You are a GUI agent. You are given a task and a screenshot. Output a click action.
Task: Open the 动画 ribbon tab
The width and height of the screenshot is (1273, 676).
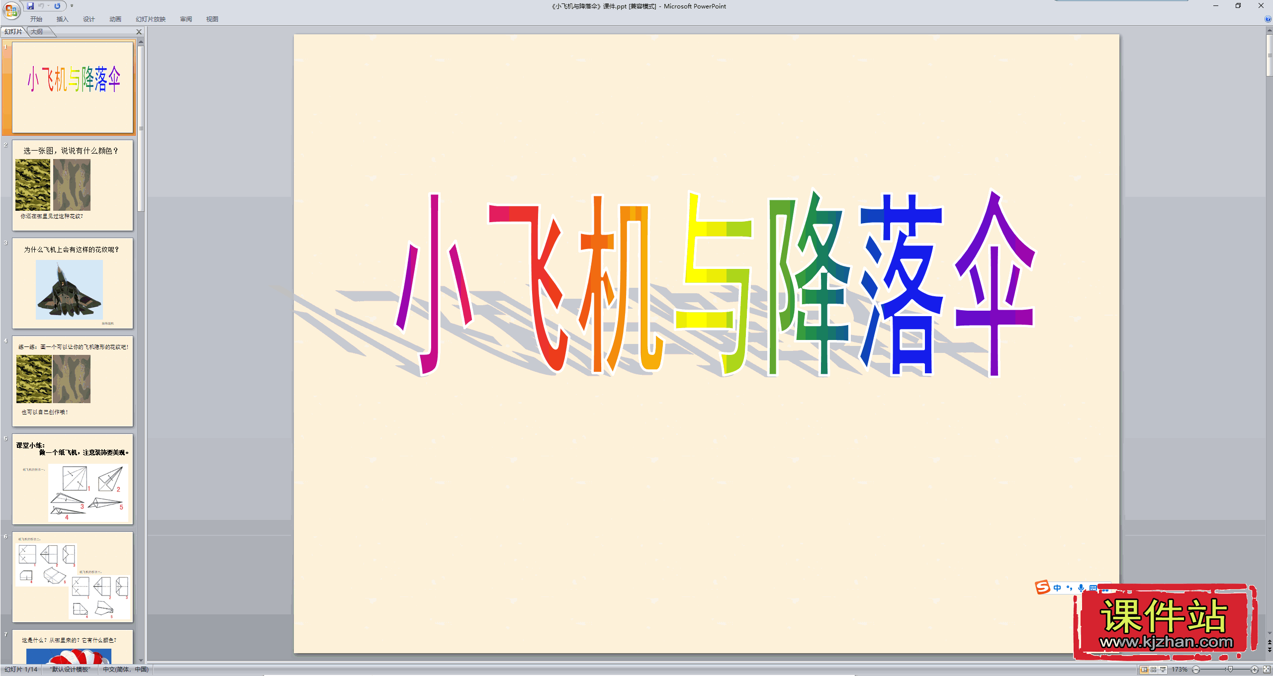(x=115, y=19)
